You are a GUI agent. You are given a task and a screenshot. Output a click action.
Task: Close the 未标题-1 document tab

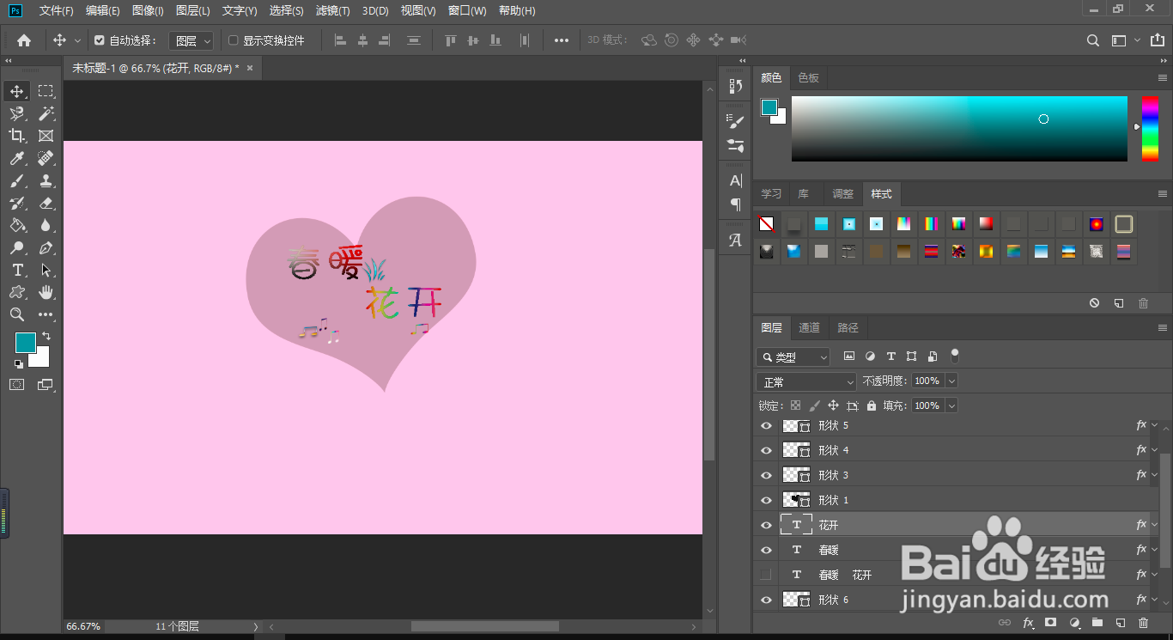(x=250, y=68)
